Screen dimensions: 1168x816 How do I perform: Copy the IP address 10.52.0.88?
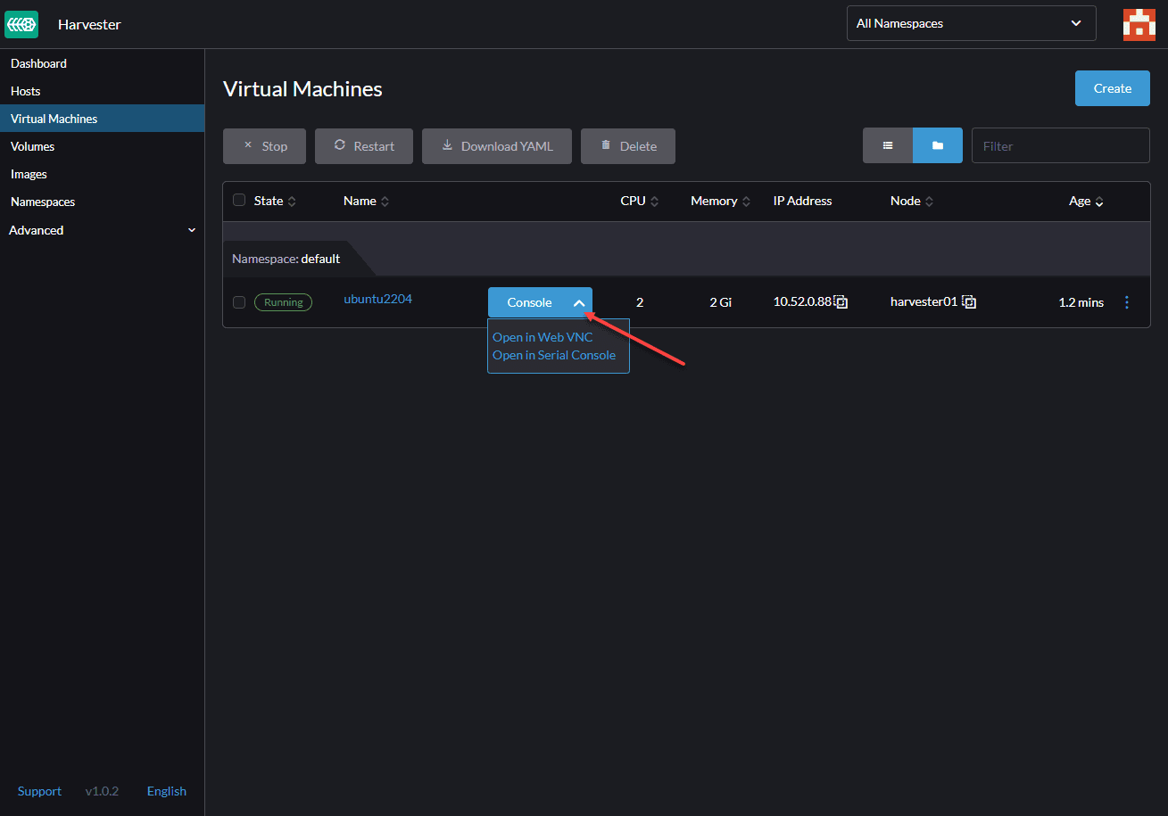[x=841, y=302]
